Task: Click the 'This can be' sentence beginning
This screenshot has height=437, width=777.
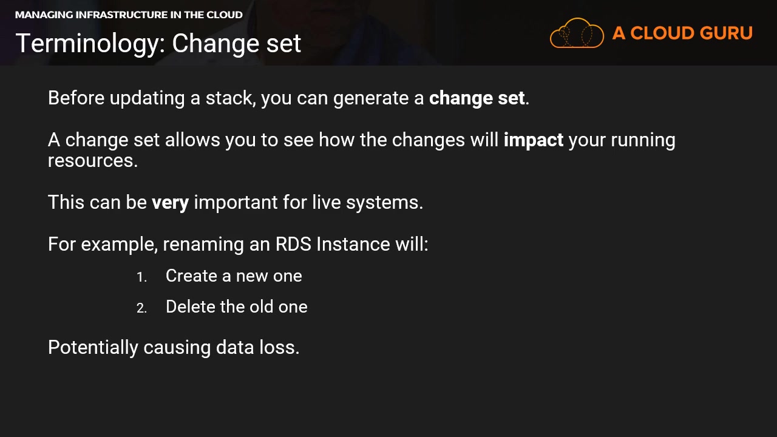Action: tap(97, 202)
